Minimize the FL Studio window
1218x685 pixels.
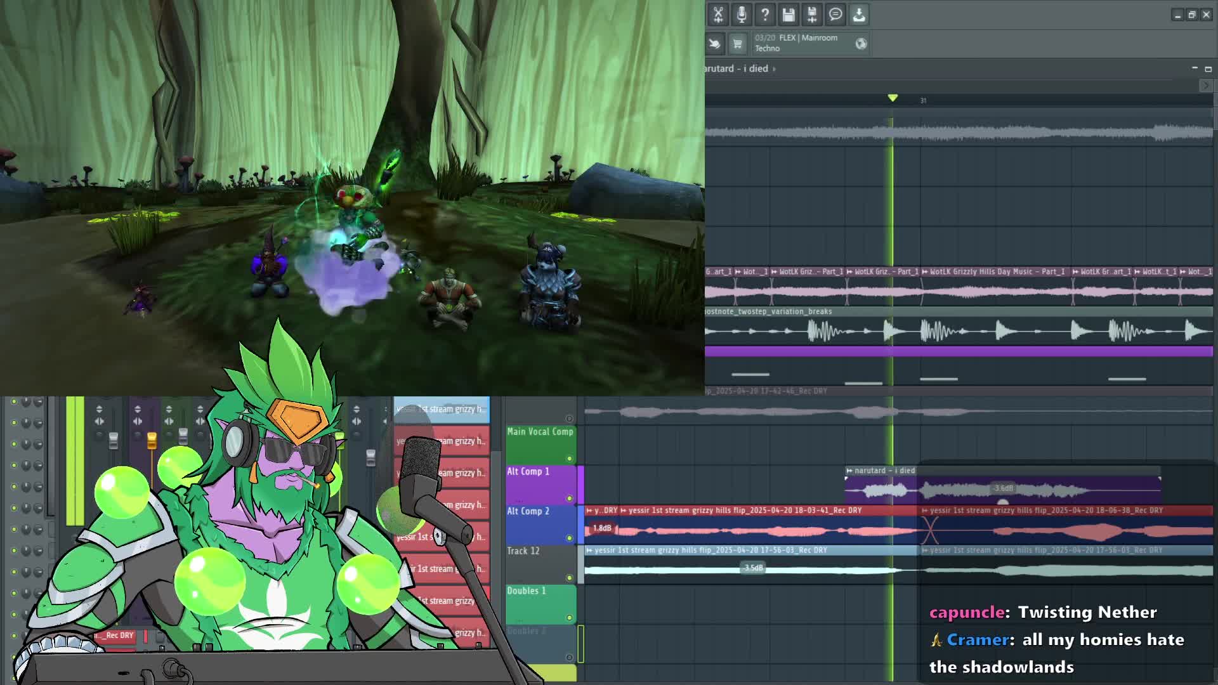point(1177,15)
